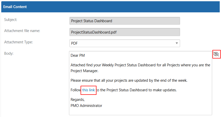Click the Subject field with Project Status Dashboard
This screenshot has height=117, width=221.
click(x=125, y=21)
